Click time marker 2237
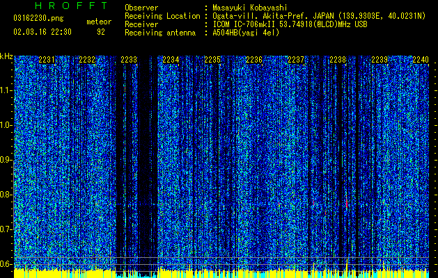 (296, 60)
